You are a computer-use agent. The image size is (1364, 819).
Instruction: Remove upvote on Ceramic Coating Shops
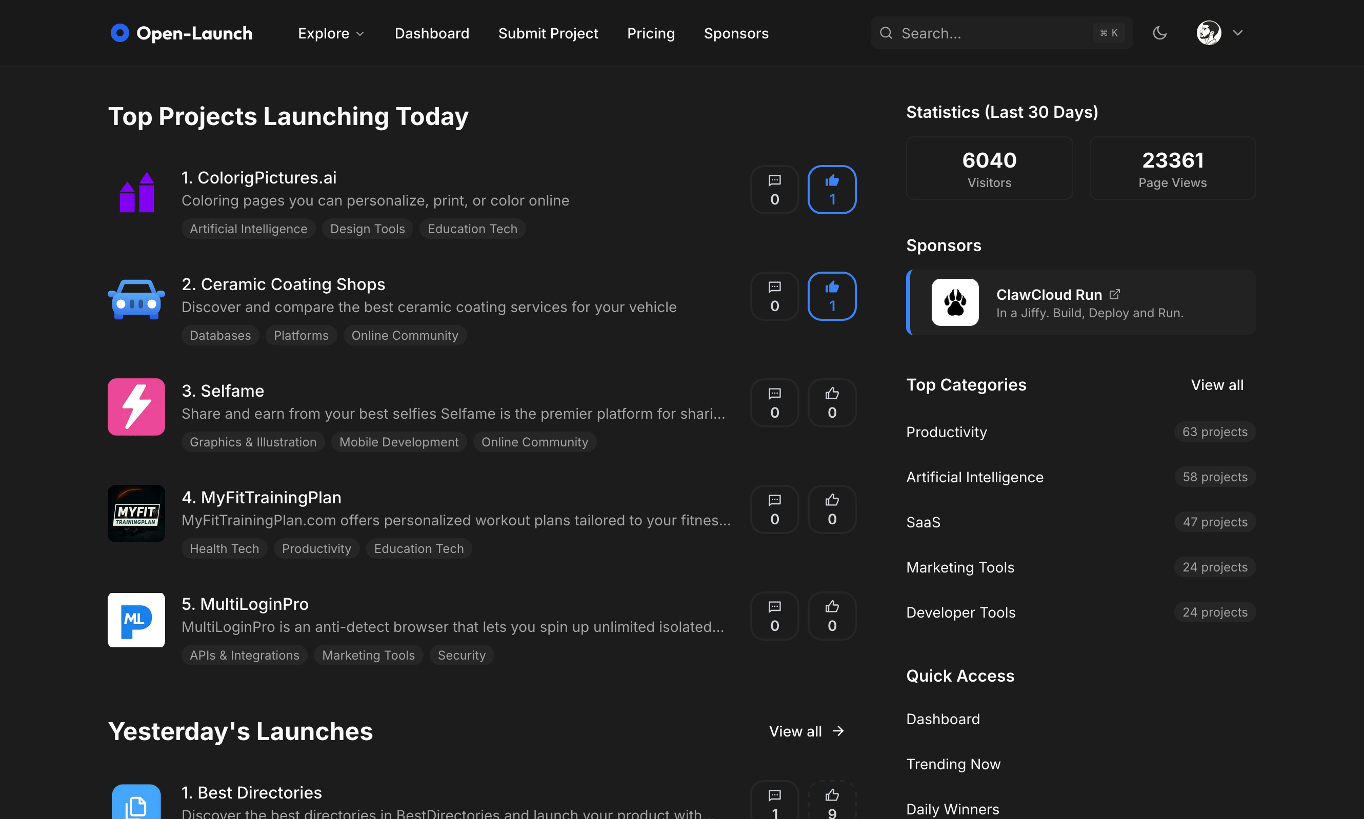point(832,296)
